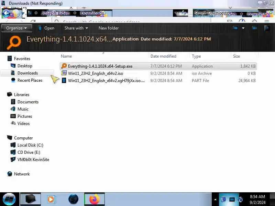Click the Recent Places icon

tap(13, 80)
